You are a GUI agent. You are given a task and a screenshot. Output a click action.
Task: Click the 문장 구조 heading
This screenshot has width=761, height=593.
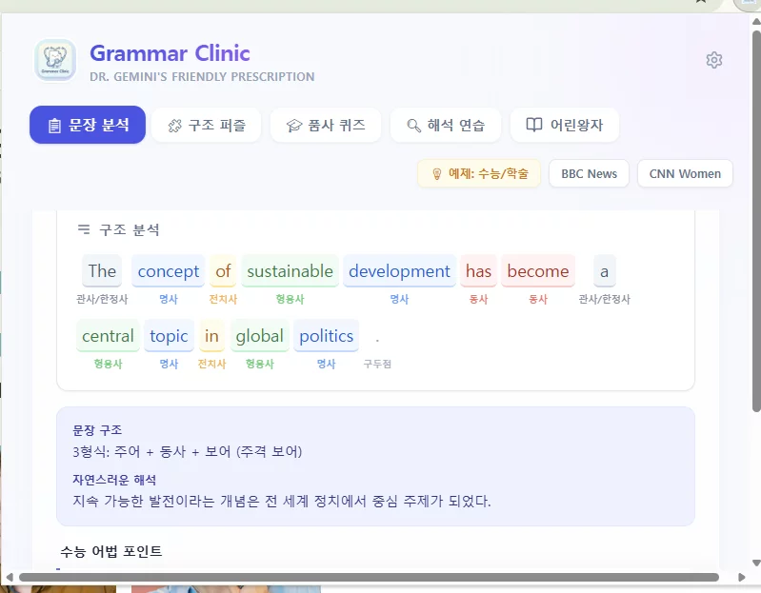[x=97, y=430]
